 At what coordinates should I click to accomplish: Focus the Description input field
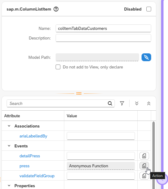pos(103,38)
